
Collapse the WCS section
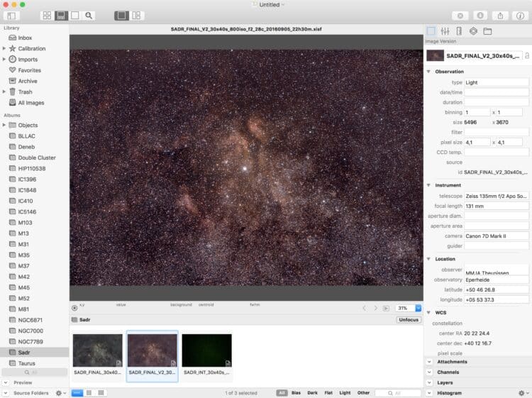[428, 312]
